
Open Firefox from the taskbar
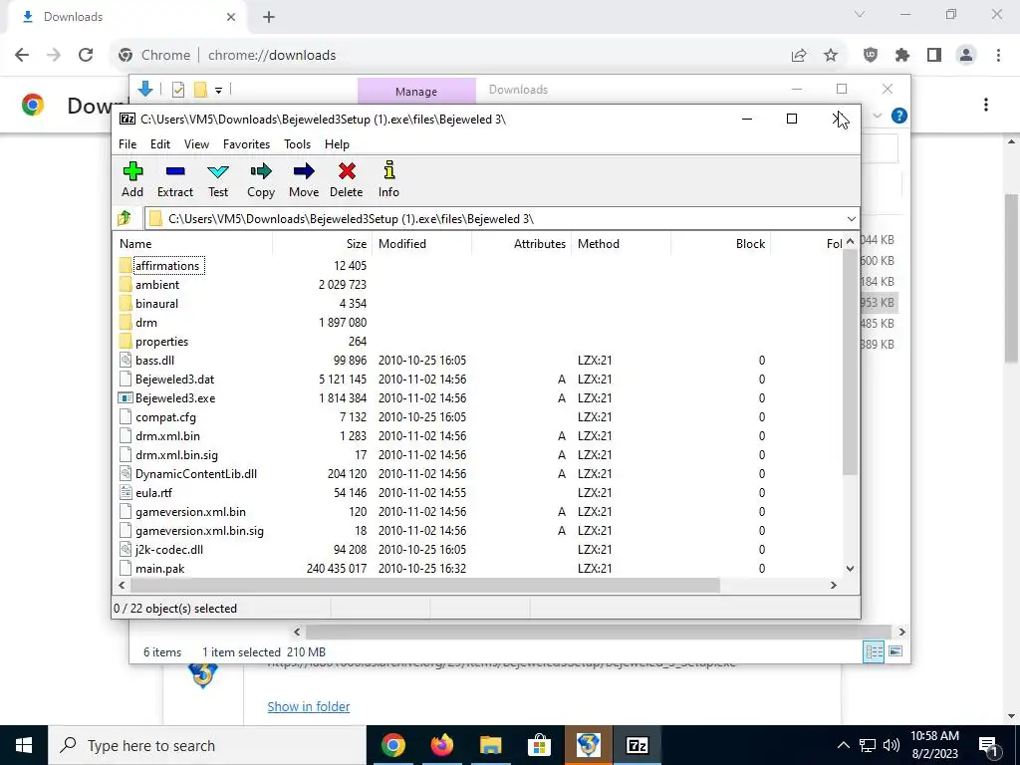coord(441,745)
